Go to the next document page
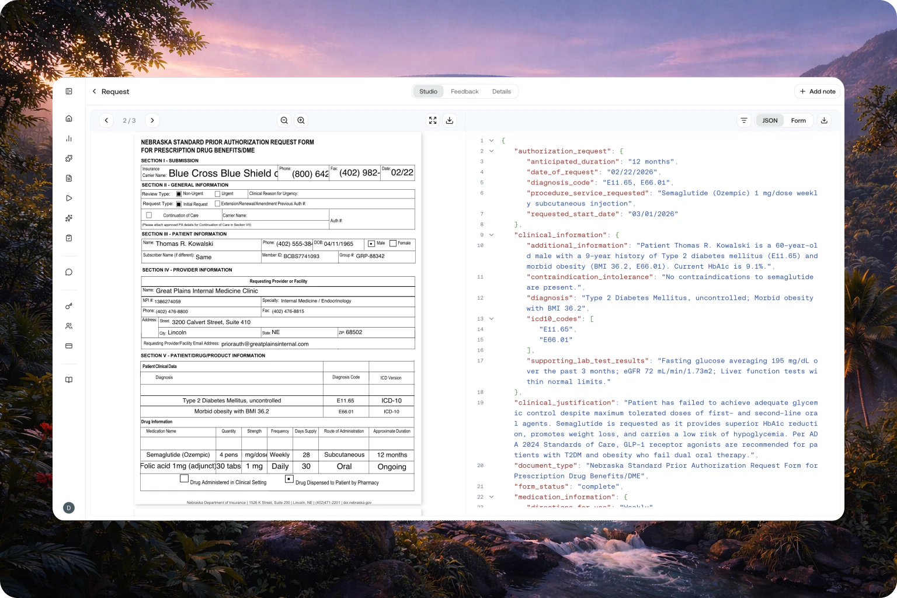Screen dimensions: 897x598 click(152, 120)
